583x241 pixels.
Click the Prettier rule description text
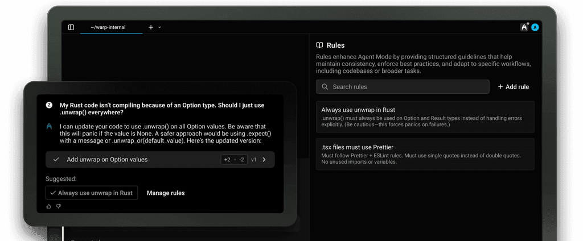pyautogui.click(x=421, y=159)
